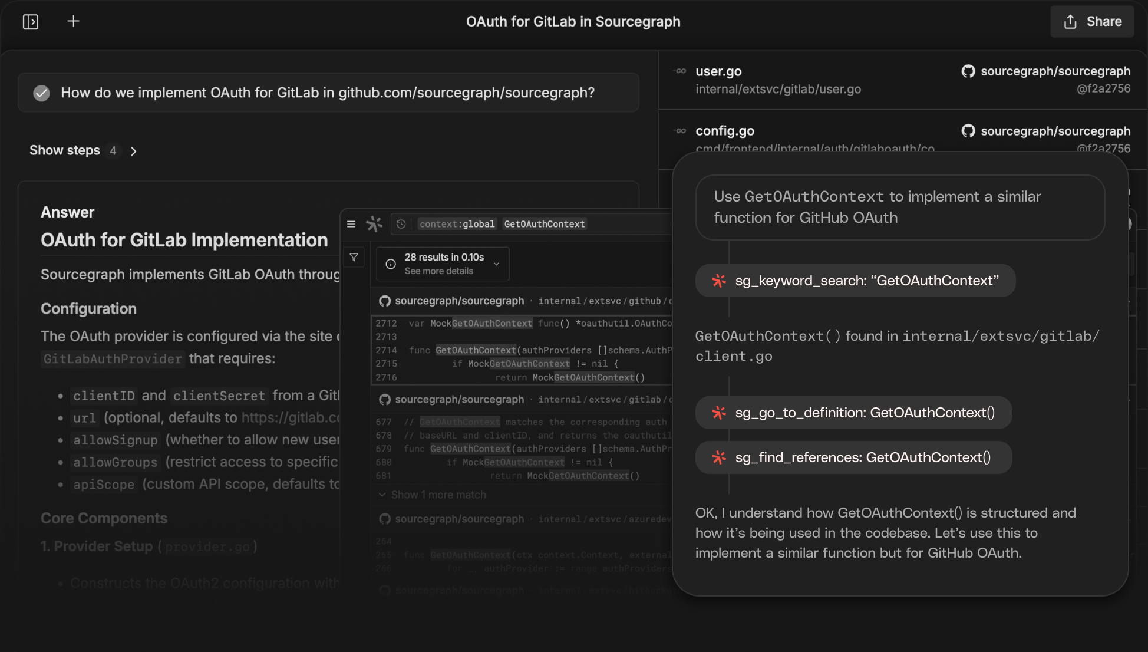Click the results info circle icon
1148x652 pixels.
coord(391,264)
